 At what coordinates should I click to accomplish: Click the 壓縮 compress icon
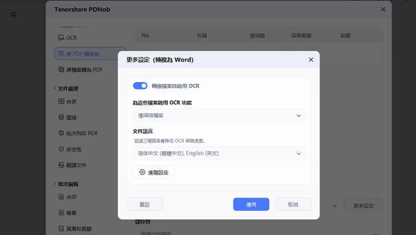coord(61,117)
